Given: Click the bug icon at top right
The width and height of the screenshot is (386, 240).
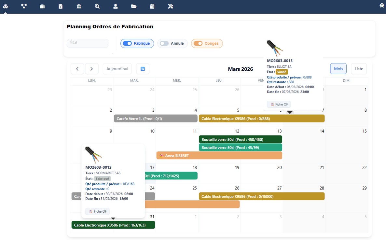Looking at the screenshot, I should pyautogui.click(x=382, y=6).
